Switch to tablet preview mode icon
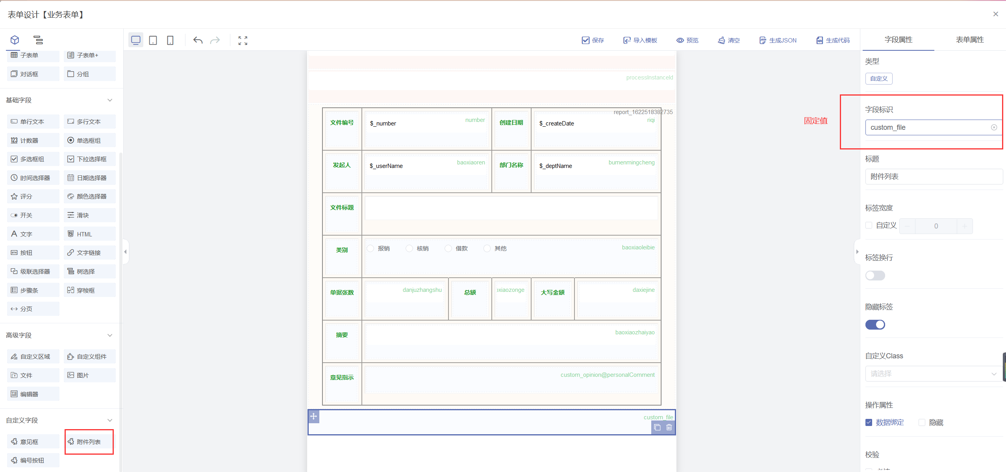 pyautogui.click(x=153, y=40)
